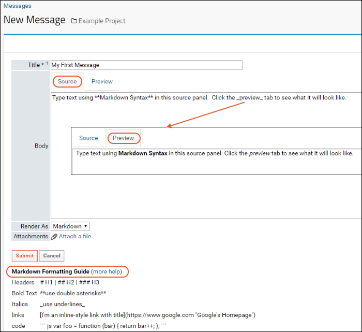Switch to the upper Preview tab

click(102, 81)
